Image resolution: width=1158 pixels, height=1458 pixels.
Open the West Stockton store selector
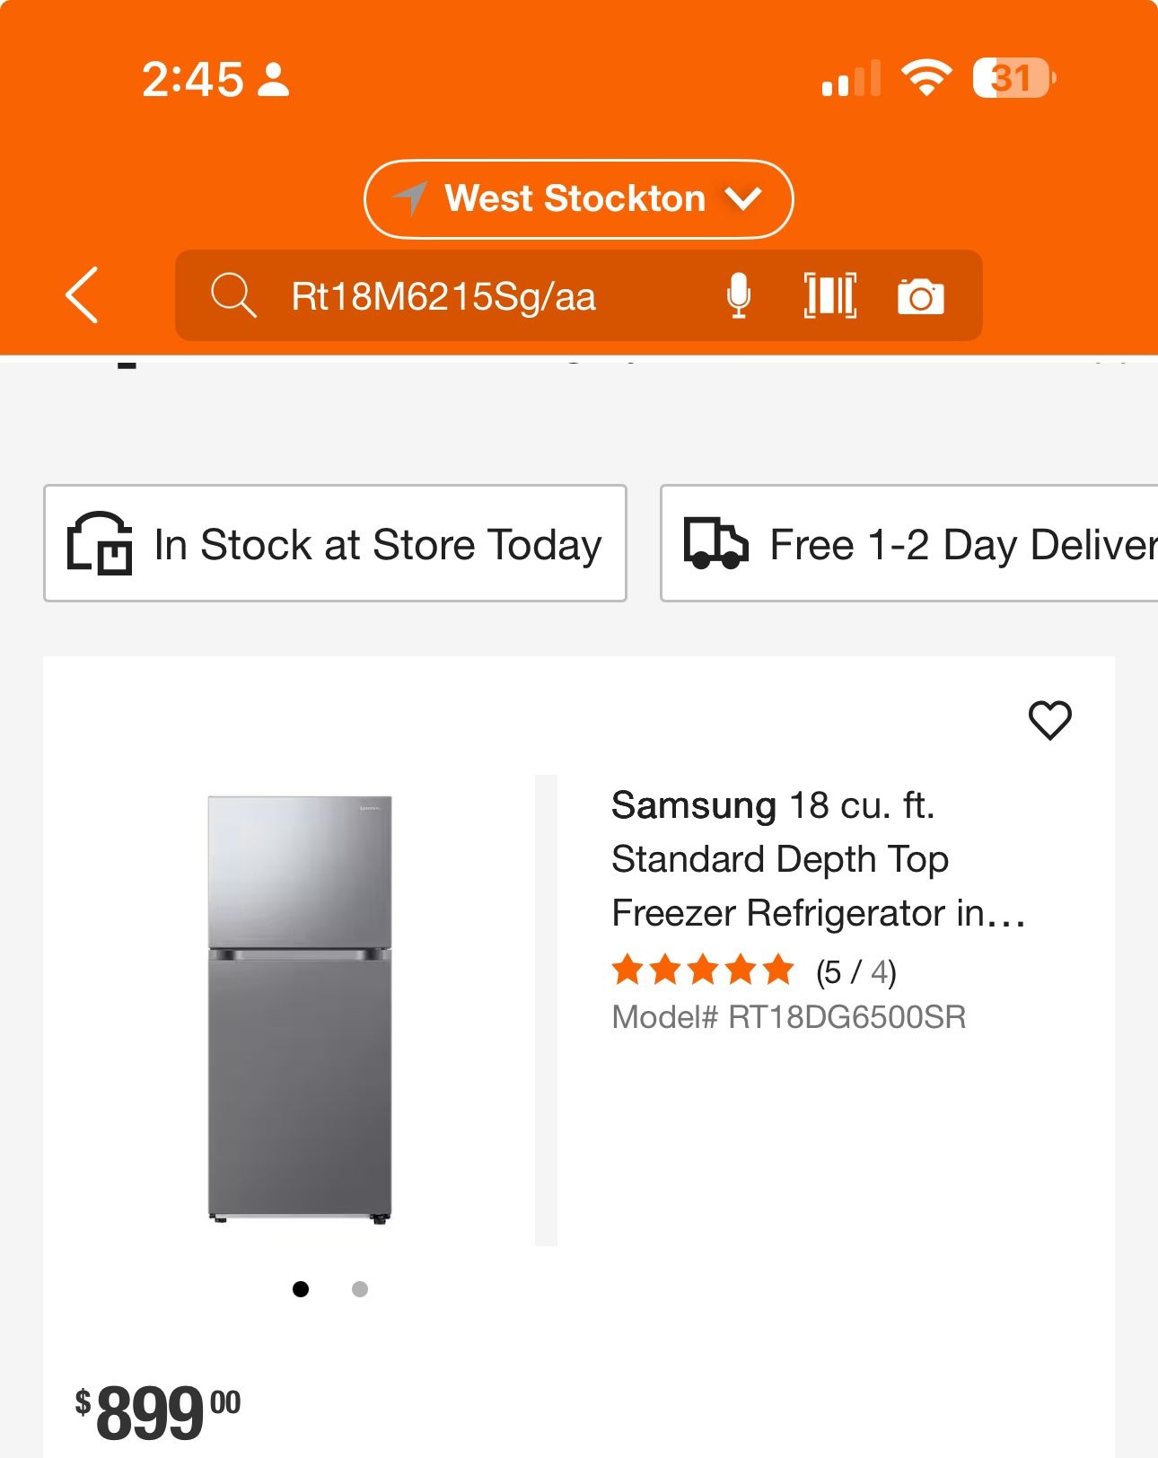click(x=578, y=199)
